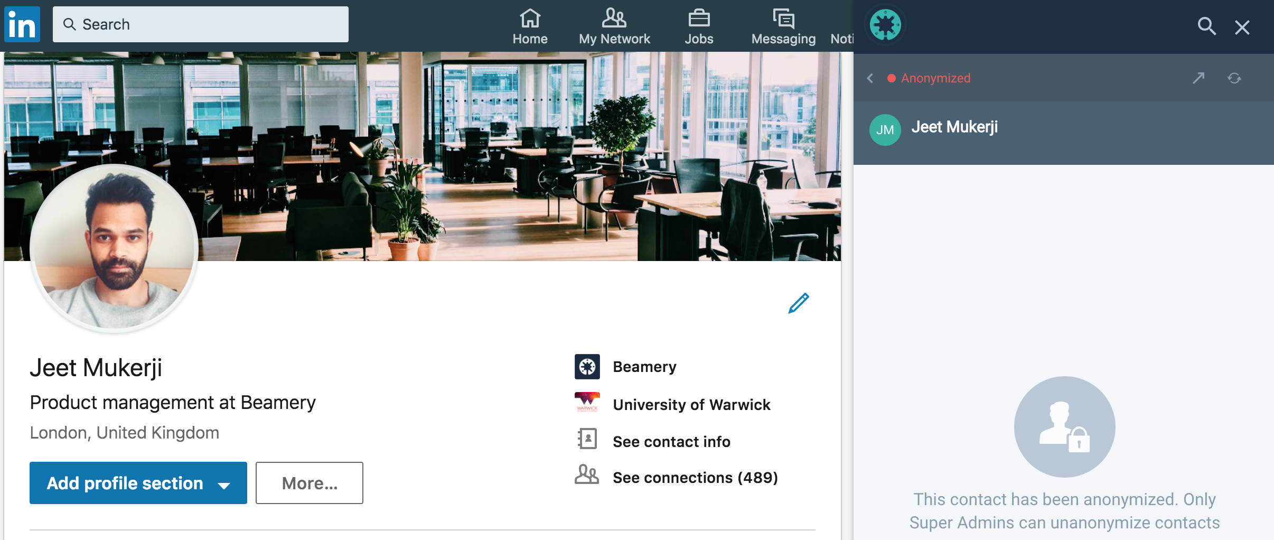Click Add profile section button
The height and width of the screenshot is (540, 1274).
click(138, 483)
